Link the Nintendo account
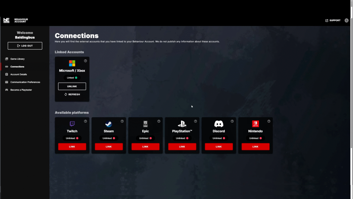This screenshot has width=353, height=199. (255, 147)
